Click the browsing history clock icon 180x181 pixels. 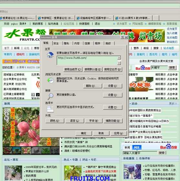[50, 80]
